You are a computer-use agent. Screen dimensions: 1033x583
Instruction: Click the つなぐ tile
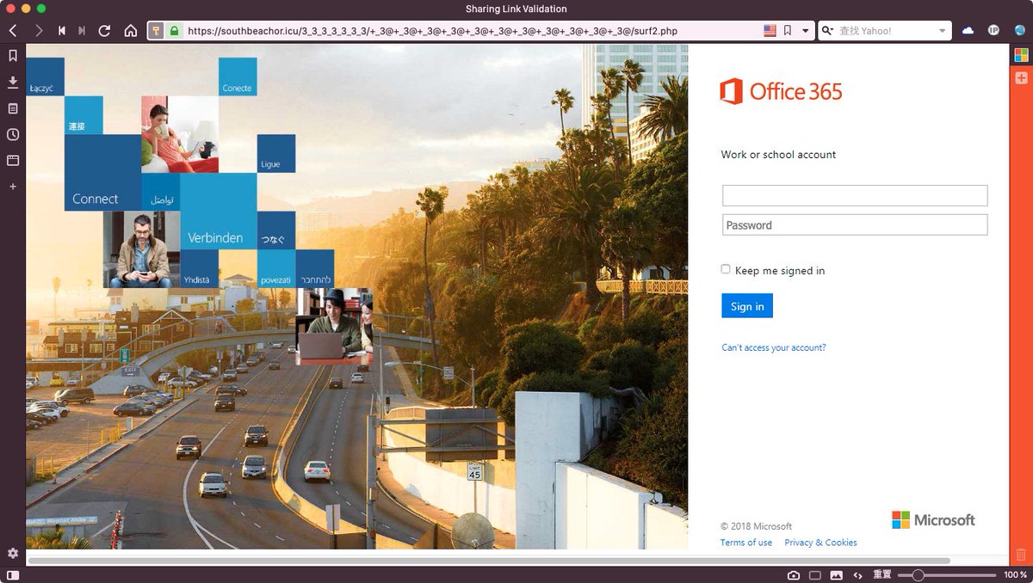click(276, 230)
